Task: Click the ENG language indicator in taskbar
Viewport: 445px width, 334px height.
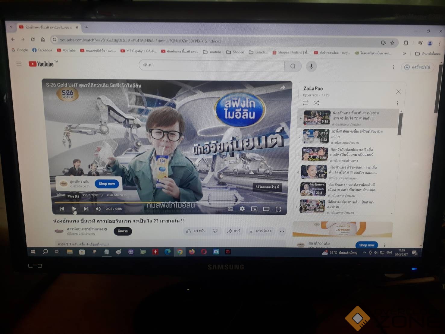Action: coord(389,253)
